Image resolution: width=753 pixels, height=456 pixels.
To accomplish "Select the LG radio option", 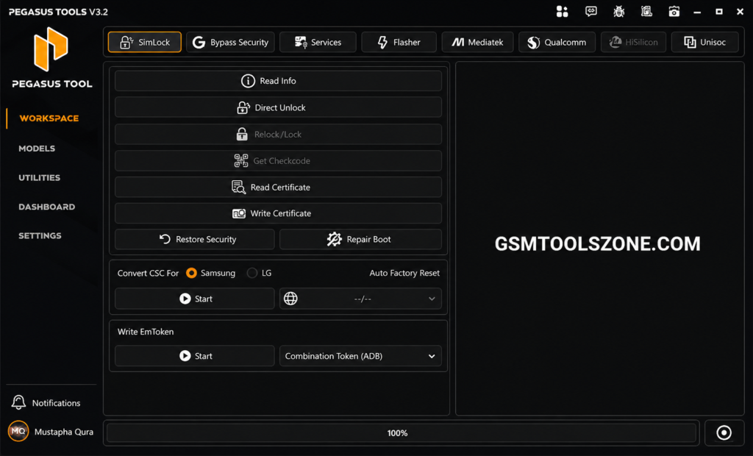I will [251, 273].
